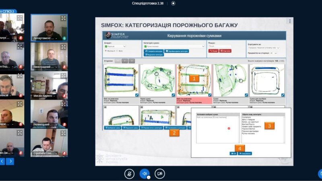Enlarge the laptop bag X-ray image
This screenshot has width=322, height=181.
[x=283, y=95]
